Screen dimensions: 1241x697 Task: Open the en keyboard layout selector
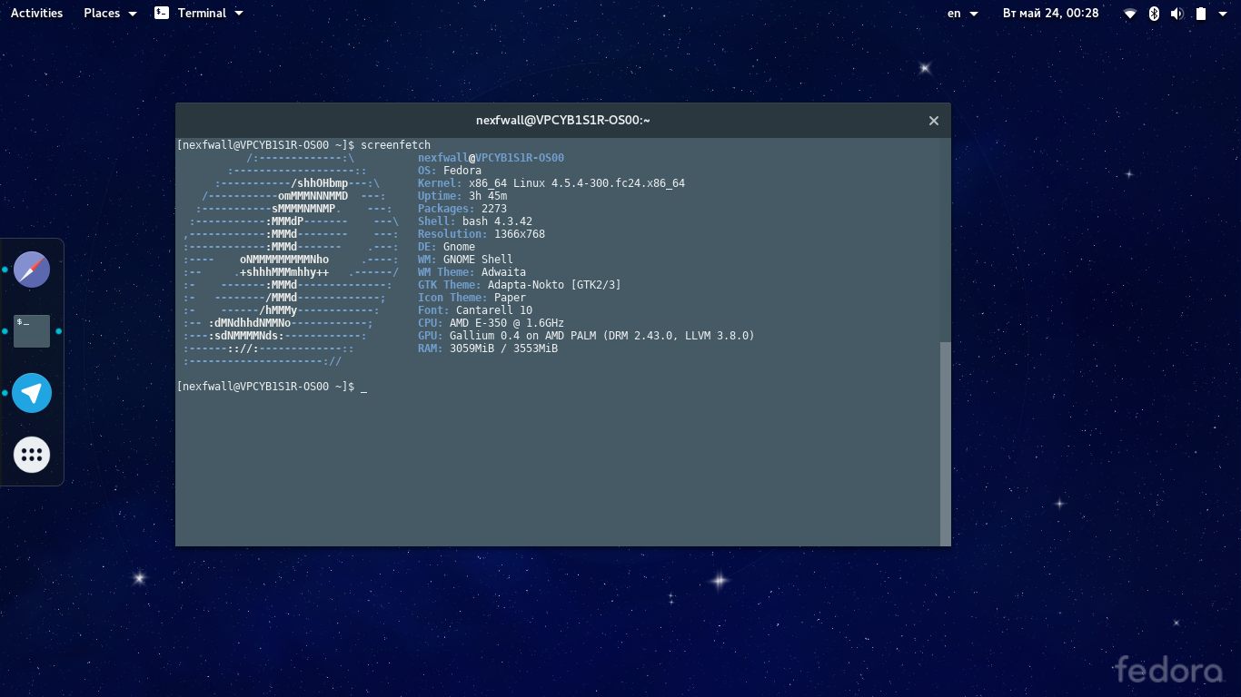[963, 13]
